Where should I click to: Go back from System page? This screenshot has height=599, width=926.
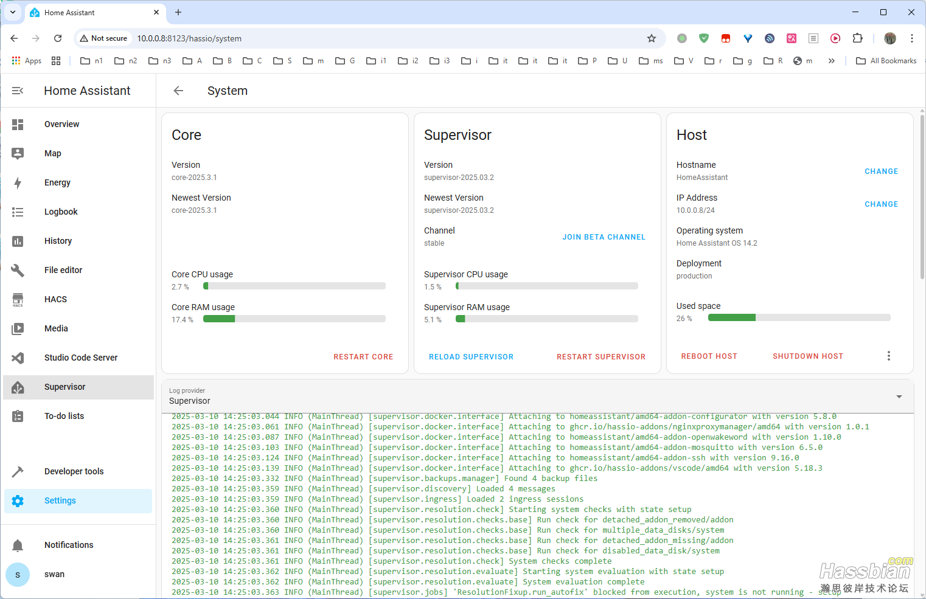pyautogui.click(x=178, y=91)
